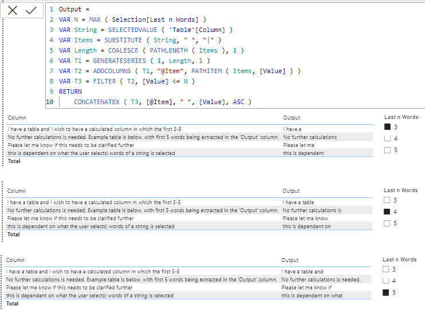Uncheck checkbox 5 in bottom slicer
The image size is (425, 310).
point(385,292)
